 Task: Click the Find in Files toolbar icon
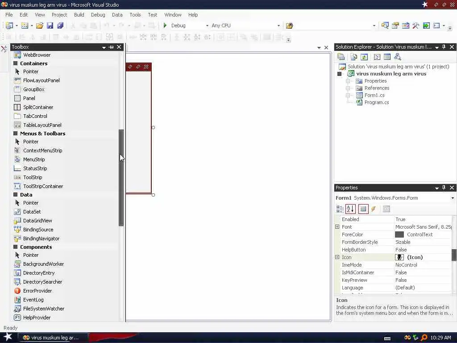tap(289, 25)
